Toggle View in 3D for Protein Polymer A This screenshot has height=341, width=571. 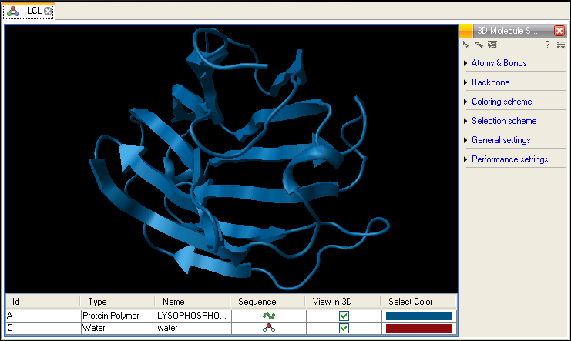344,316
